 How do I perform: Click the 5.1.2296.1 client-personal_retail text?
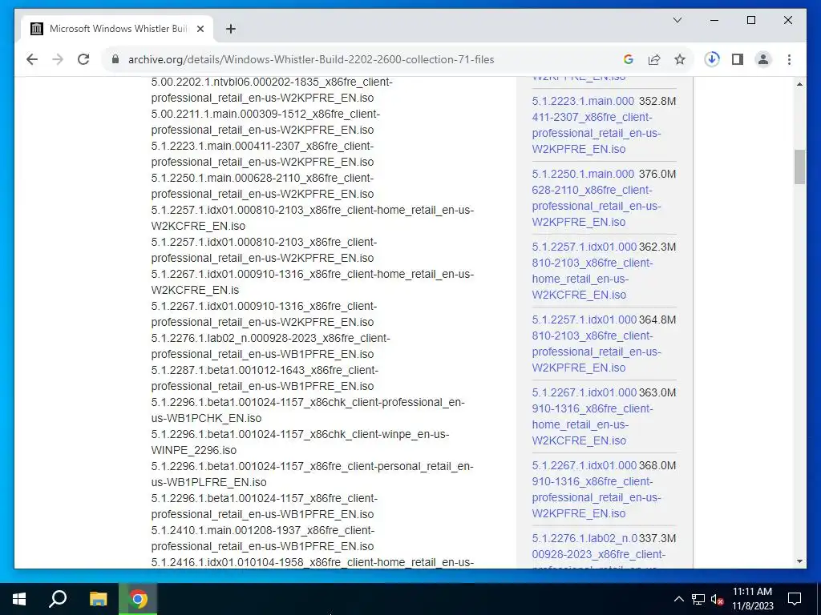point(312,474)
